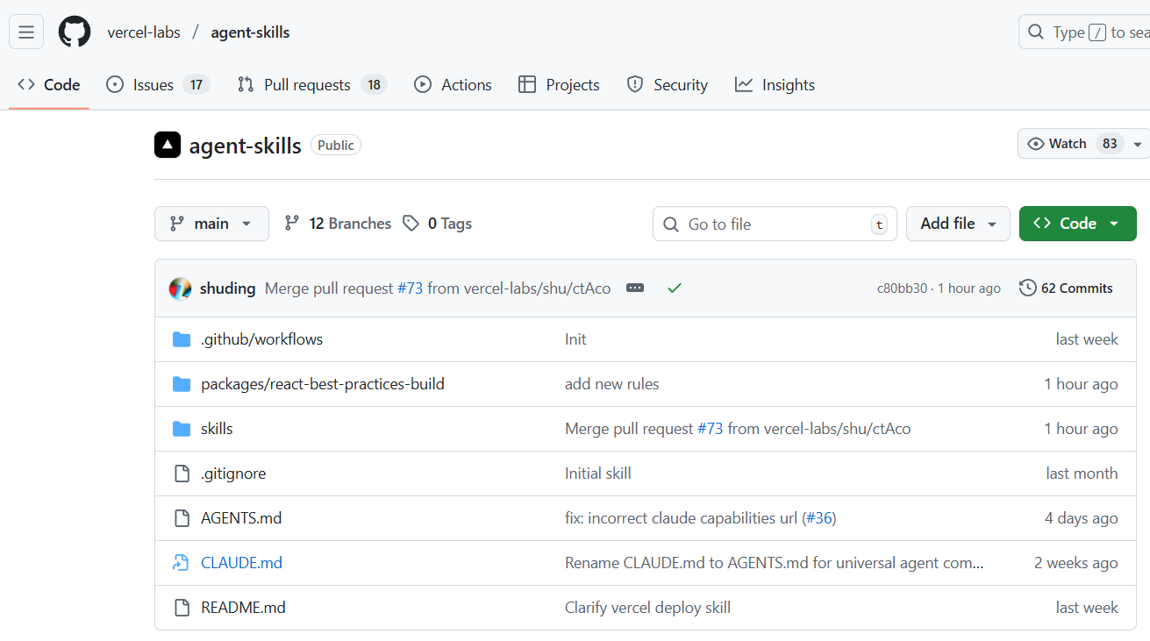Click the search magnifier icon
The width and height of the screenshot is (1150, 641).
point(1037,32)
